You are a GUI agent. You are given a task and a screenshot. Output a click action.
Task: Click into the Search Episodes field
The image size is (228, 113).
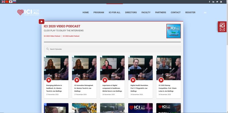(x=112, y=49)
